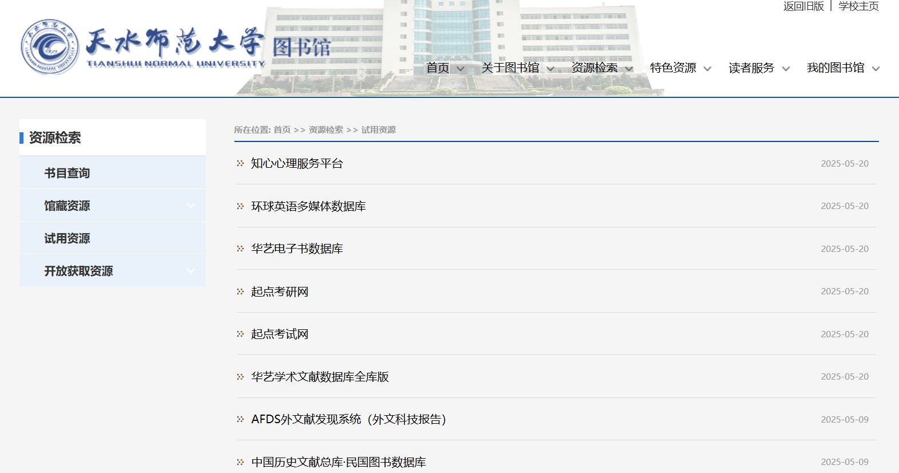
Task: Open the 知心心理服务平台 entry
Action: point(297,164)
